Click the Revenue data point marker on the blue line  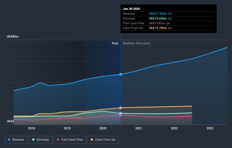point(121,74)
